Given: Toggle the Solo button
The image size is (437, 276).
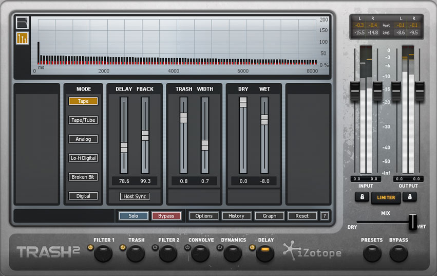Looking at the screenshot, I should coord(134,216).
